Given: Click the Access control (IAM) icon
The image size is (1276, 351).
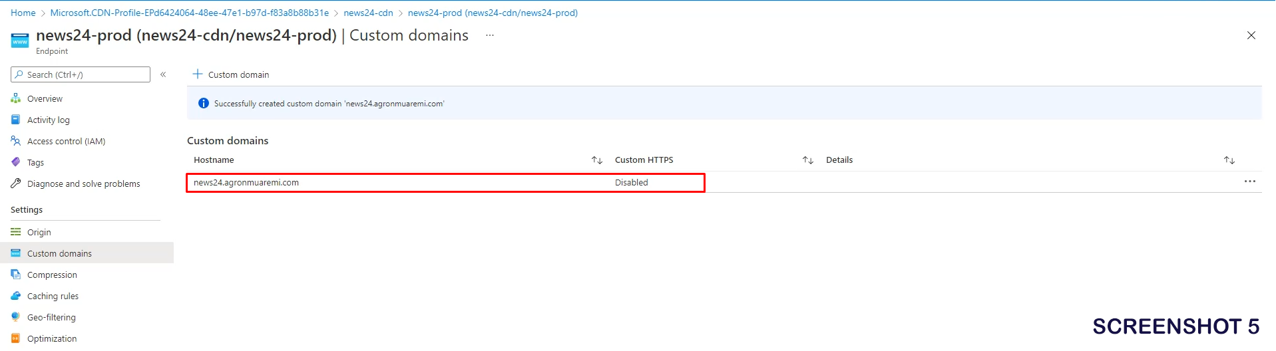Looking at the screenshot, I should click(16, 141).
